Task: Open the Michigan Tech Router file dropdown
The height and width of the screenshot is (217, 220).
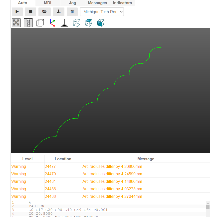Action: [102, 12]
